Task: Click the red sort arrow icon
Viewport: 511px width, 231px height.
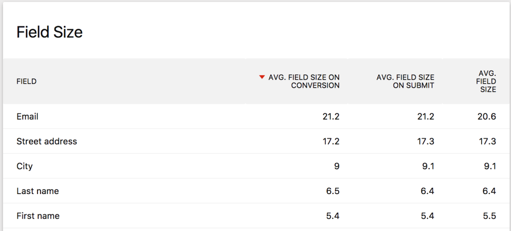Action: (x=261, y=77)
